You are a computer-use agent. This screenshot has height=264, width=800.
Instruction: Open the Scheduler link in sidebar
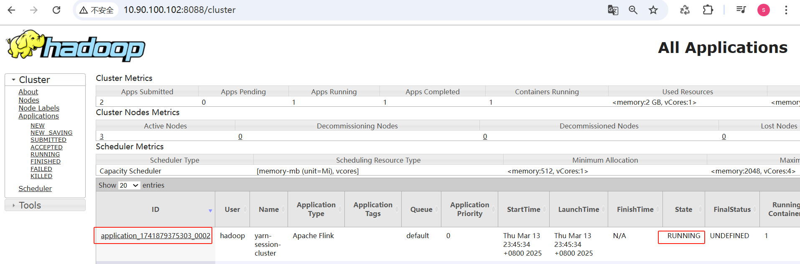click(x=35, y=189)
